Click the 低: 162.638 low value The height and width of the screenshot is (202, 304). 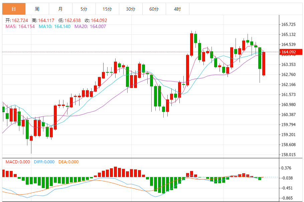tap(69, 20)
